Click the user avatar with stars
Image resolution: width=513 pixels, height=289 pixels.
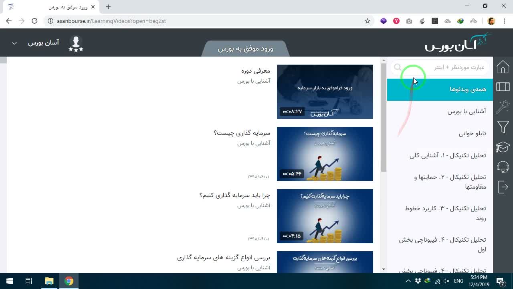[76, 43]
